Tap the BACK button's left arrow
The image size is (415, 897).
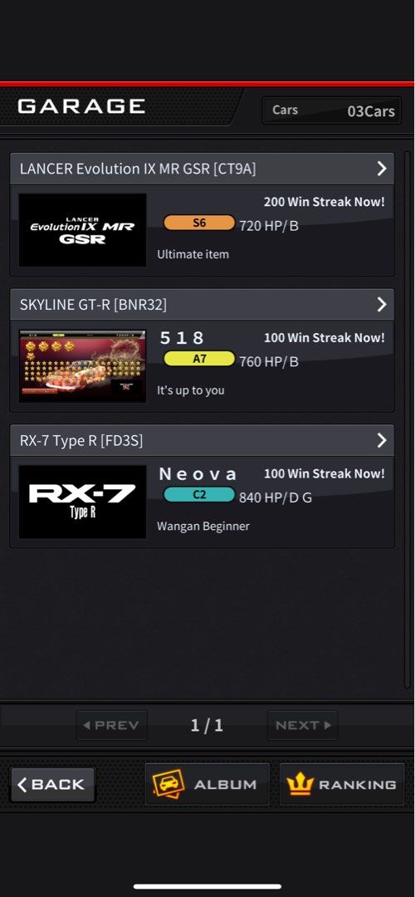coord(22,784)
